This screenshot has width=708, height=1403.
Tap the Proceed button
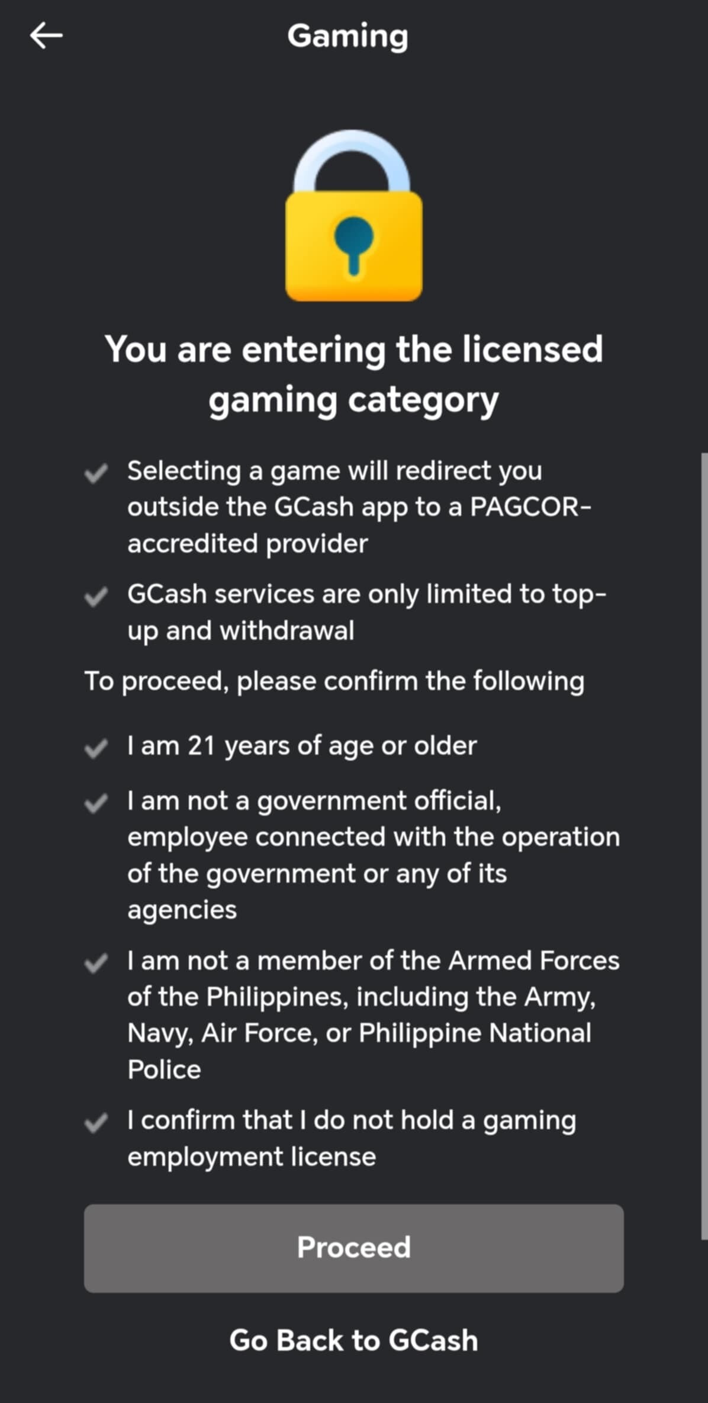coord(354,1248)
